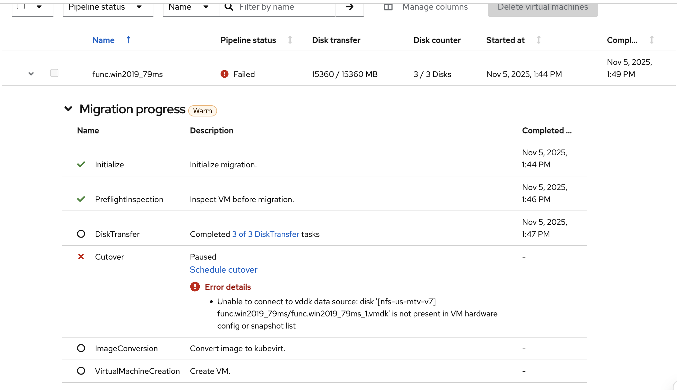
Task: Open the bulk select dropdown arrow
Action: (x=39, y=7)
